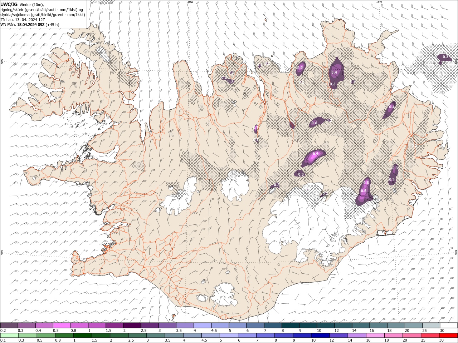Choose the slate blue swatch labeled 6 in the top legend row
Viewport: 458px width, 343px height.
pyautogui.click(x=255, y=325)
